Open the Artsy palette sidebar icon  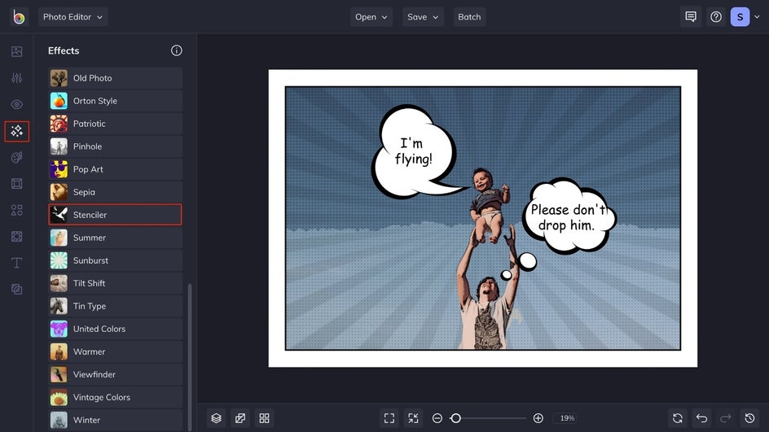pos(16,157)
